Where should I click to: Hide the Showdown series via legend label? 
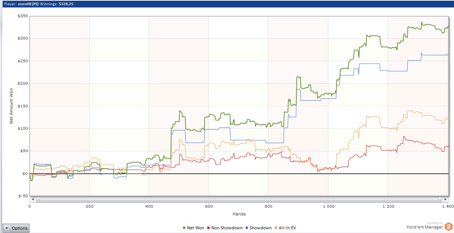point(260,228)
